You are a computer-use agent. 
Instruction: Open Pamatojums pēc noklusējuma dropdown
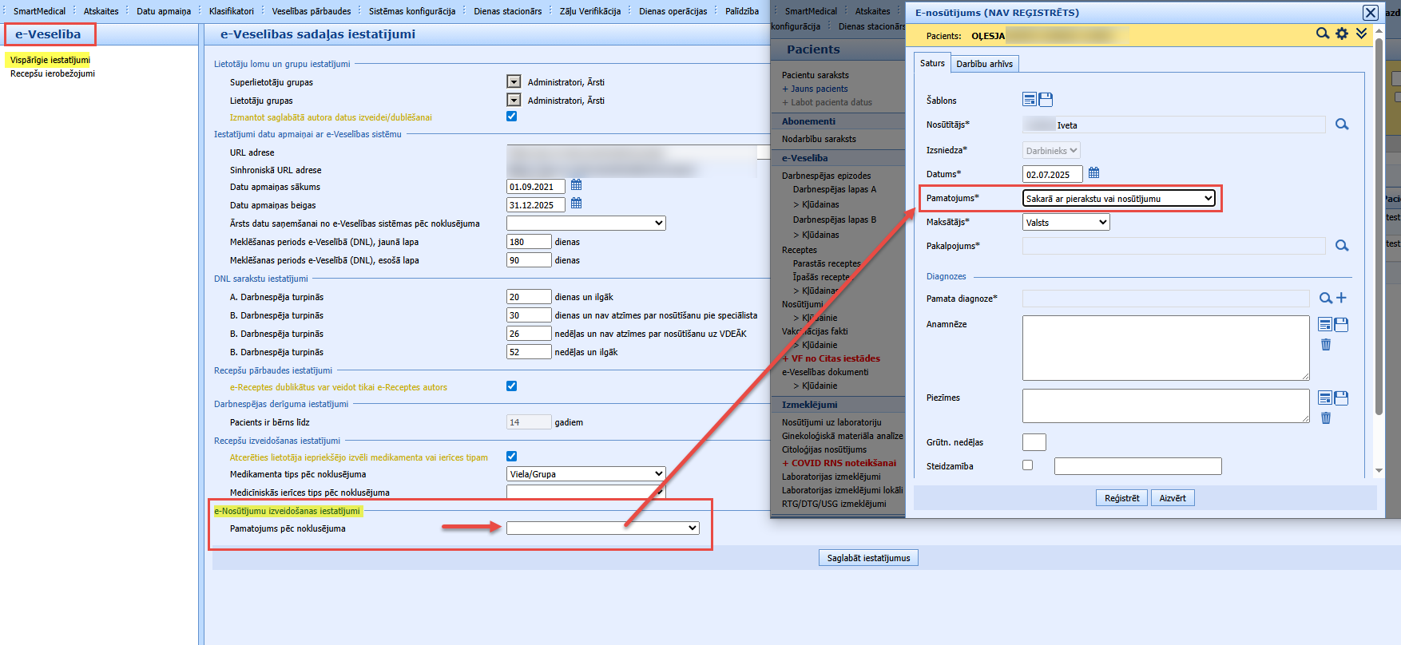(x=603, y=528)
